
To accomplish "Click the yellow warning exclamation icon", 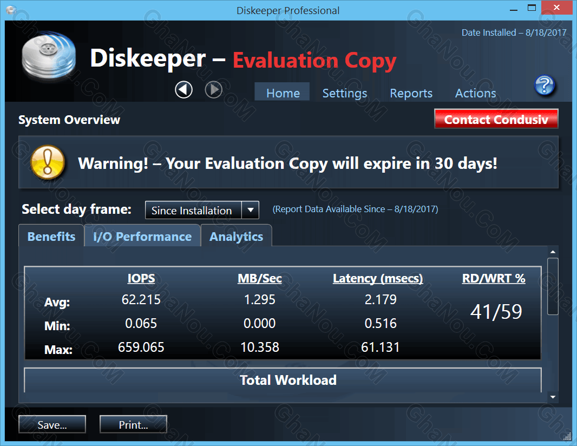I will click(x=48, y=162).
